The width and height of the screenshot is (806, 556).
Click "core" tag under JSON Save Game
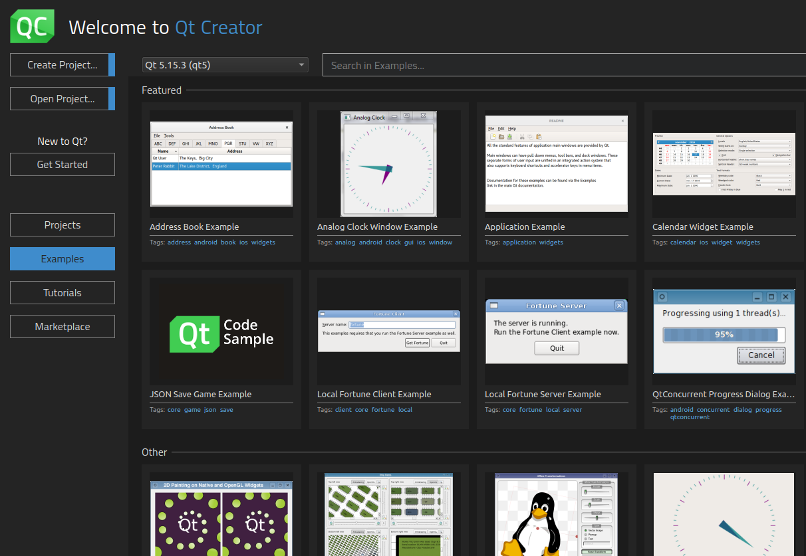tap(174, 410)
